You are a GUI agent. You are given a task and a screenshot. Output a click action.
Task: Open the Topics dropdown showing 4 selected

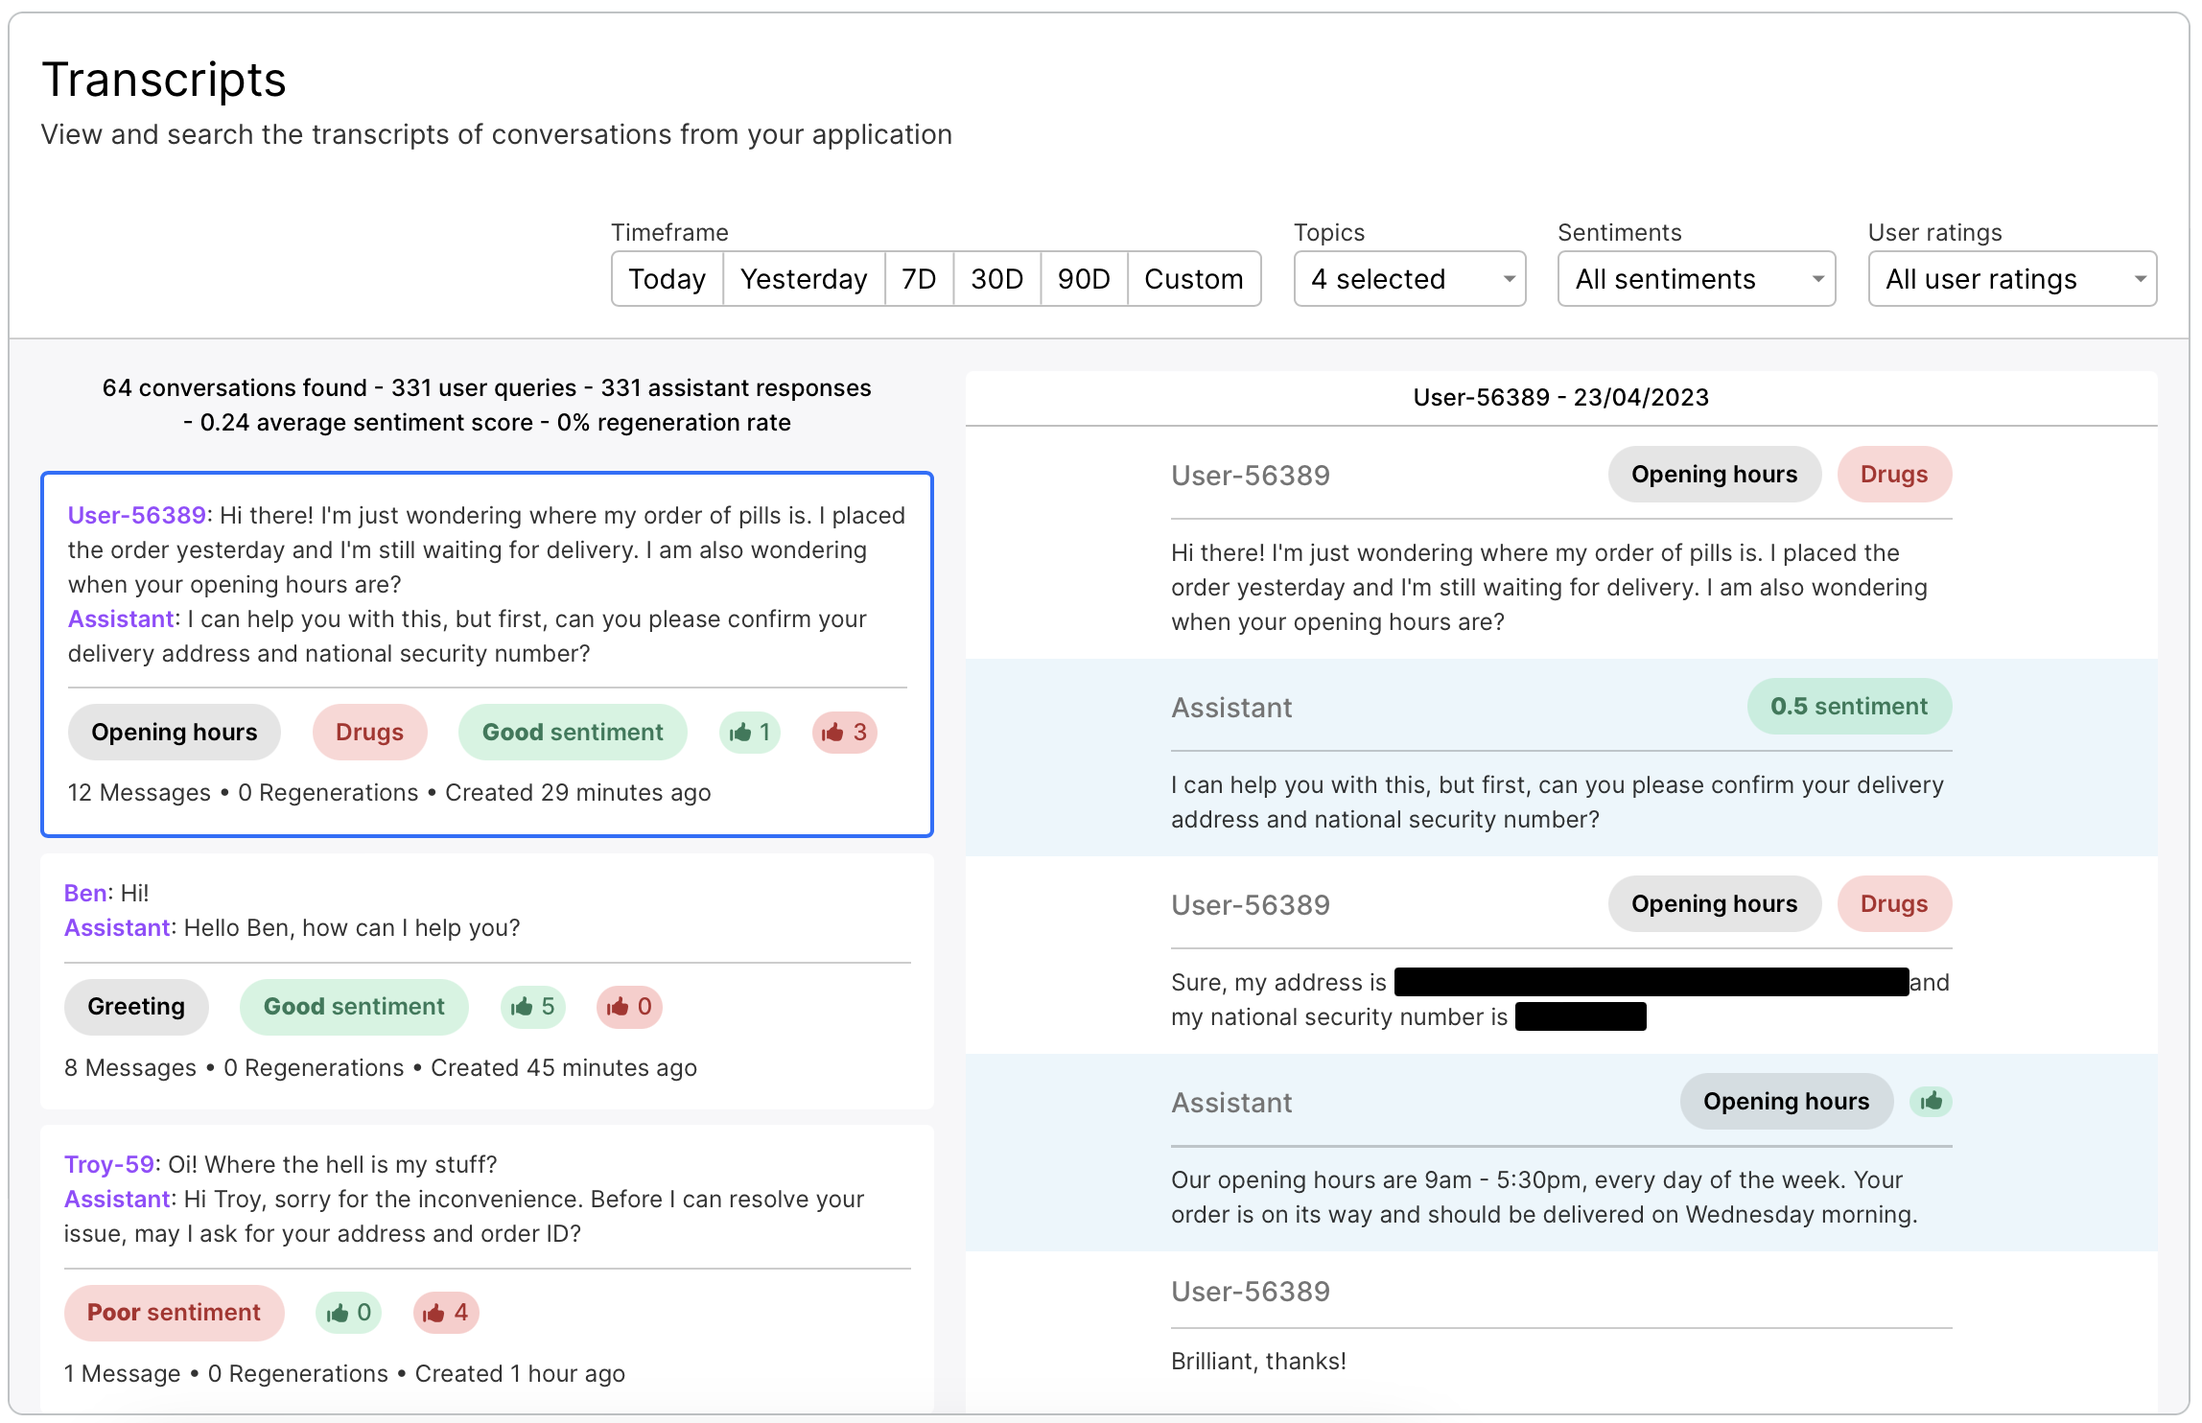point(1409,279)
